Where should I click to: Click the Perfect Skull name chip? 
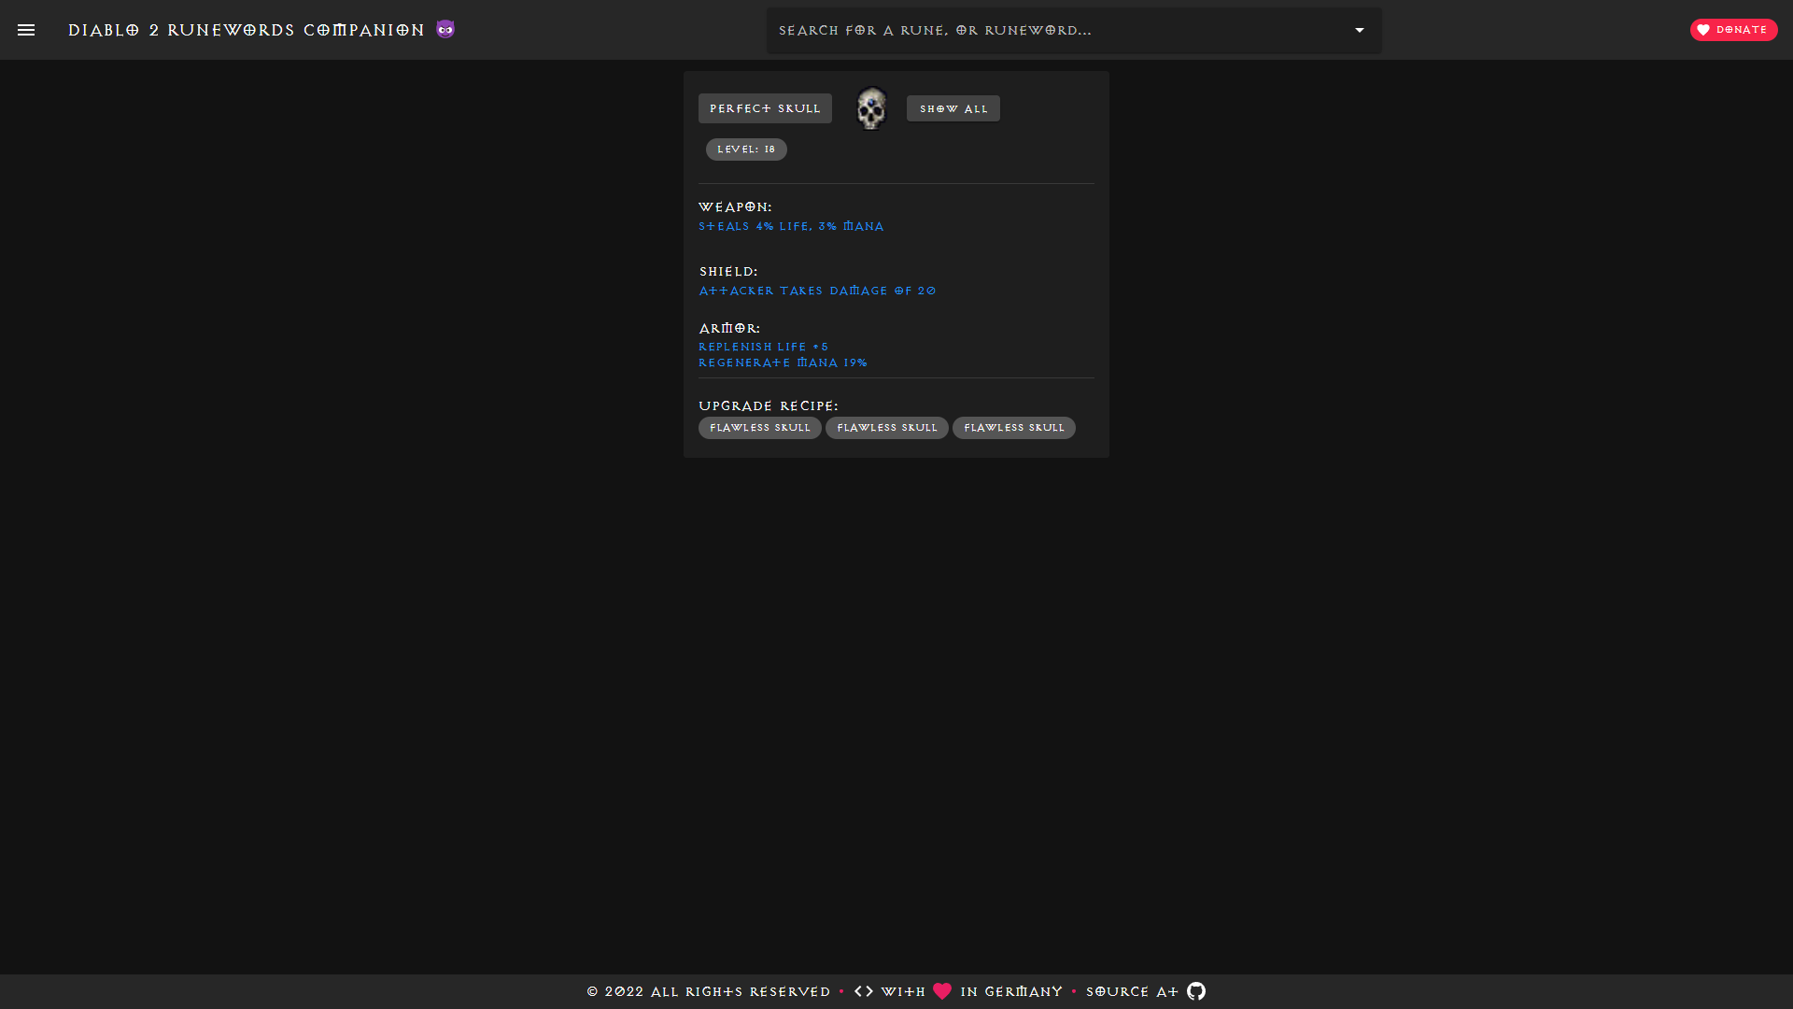pyautogui.click(x=765, y=108)
